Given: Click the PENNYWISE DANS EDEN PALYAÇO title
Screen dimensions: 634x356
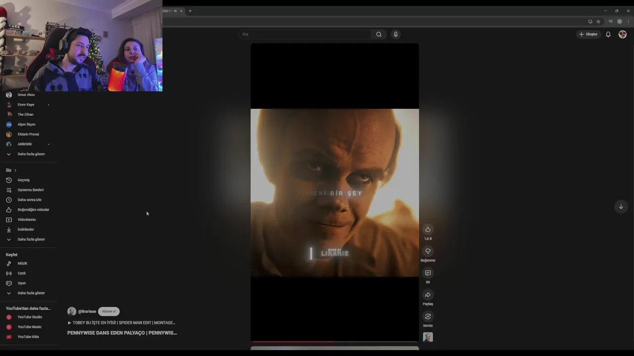Looking at the screenshot, I should pos(122,333).
